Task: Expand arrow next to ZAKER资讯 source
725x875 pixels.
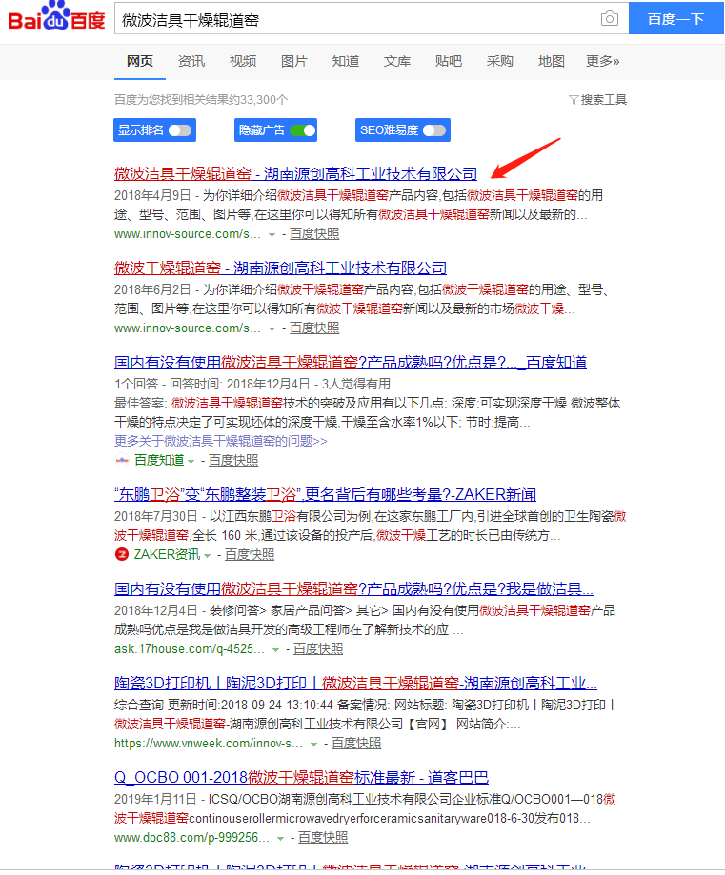Action: (x=208, y=556)
